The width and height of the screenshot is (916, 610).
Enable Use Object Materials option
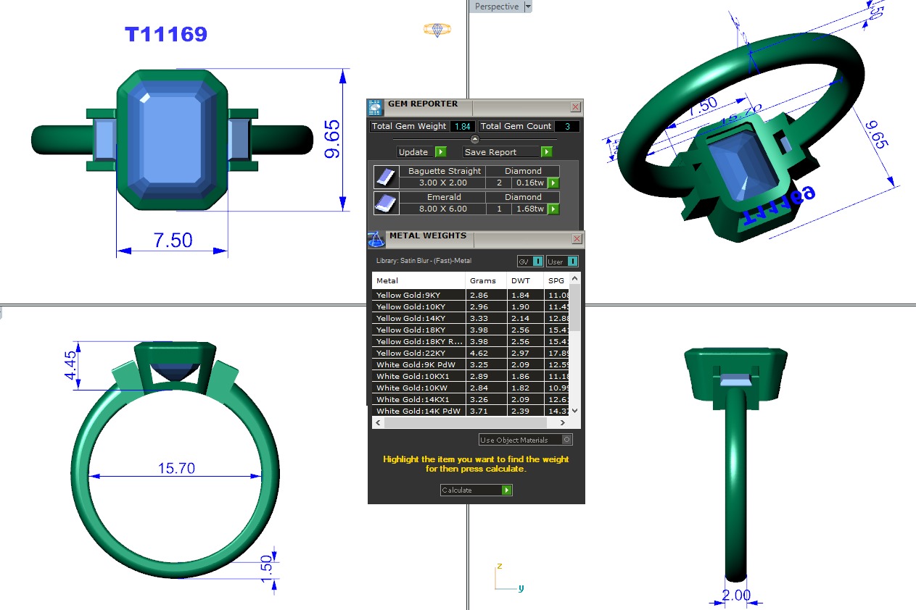tap(567, 440)
